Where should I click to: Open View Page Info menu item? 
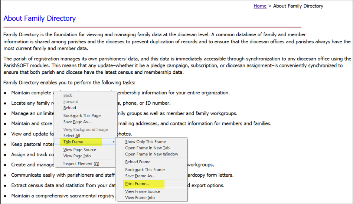point(77,156)
